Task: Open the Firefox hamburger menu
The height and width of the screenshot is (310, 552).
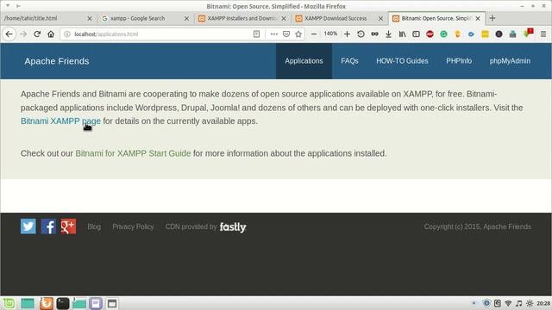Action: [543, 34]
